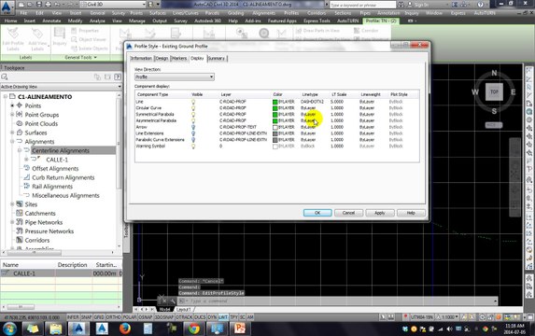Click the Windows Start button
The width and height of the screenshot is (535, 336).
[9, 329]
